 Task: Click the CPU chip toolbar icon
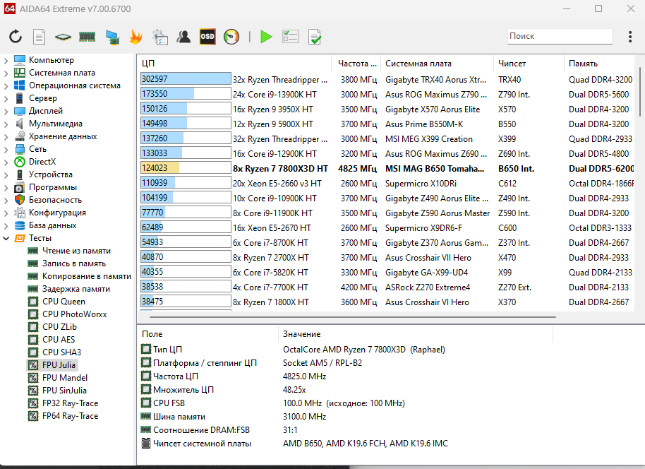[63, 37]
